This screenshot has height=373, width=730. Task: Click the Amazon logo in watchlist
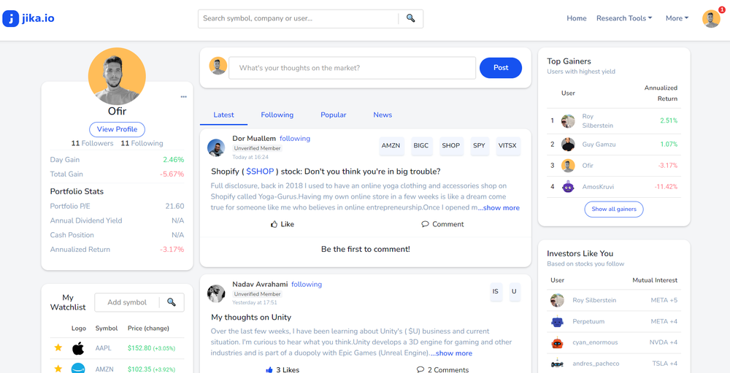pos(78,369)
